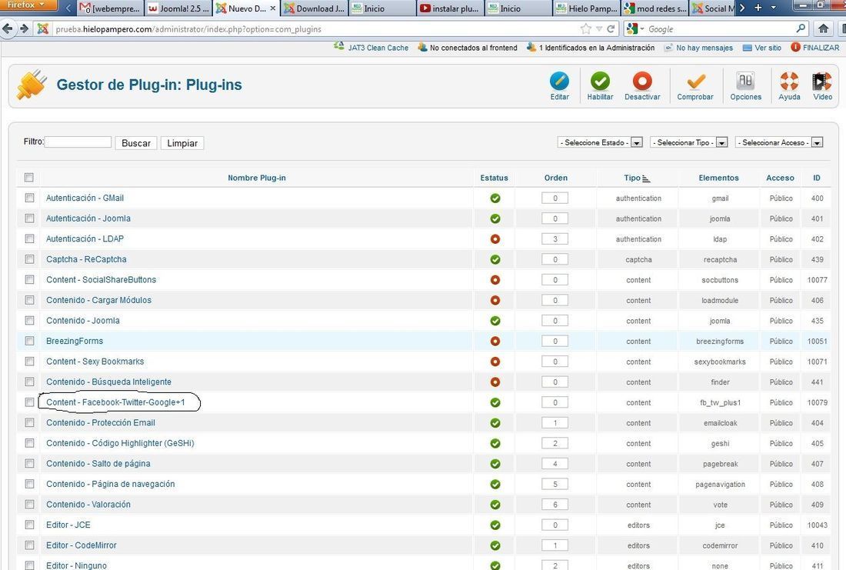Check the box for Editor - CodeMirror

pyautogui.click(x=29, y=545)
